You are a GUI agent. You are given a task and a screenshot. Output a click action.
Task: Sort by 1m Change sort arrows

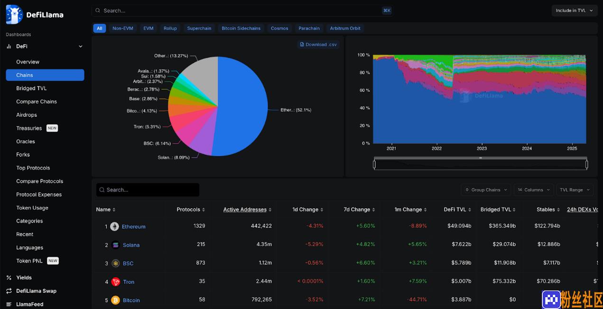pyautogui.click(x=425, y=210)
